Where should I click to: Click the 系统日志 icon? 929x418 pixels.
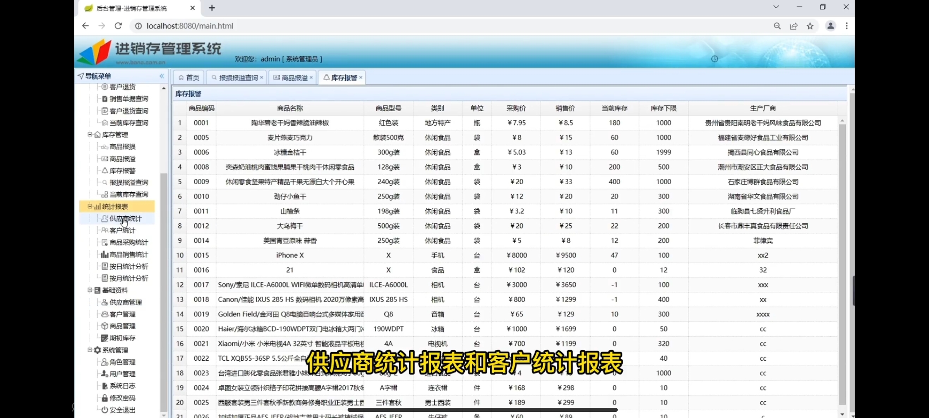[105, 386]
